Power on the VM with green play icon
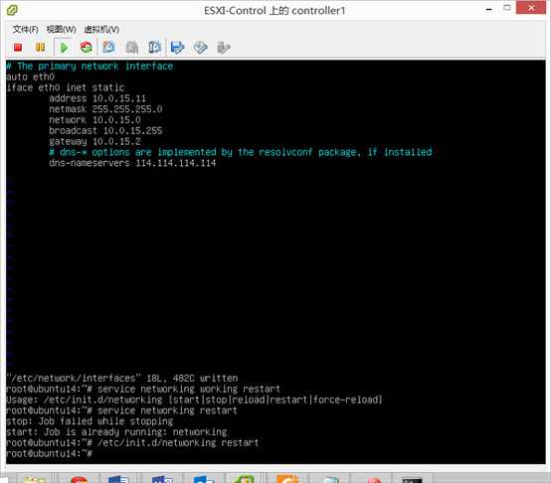This screenshot has width=551, height=483. (64, 48)
